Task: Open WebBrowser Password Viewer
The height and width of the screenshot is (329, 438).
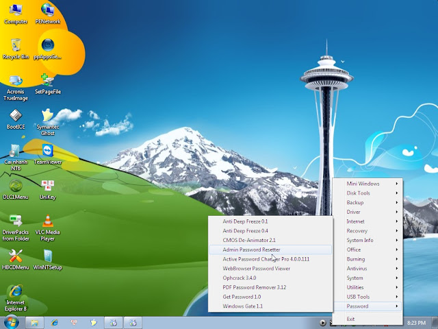Action: [x=270, y=268]
